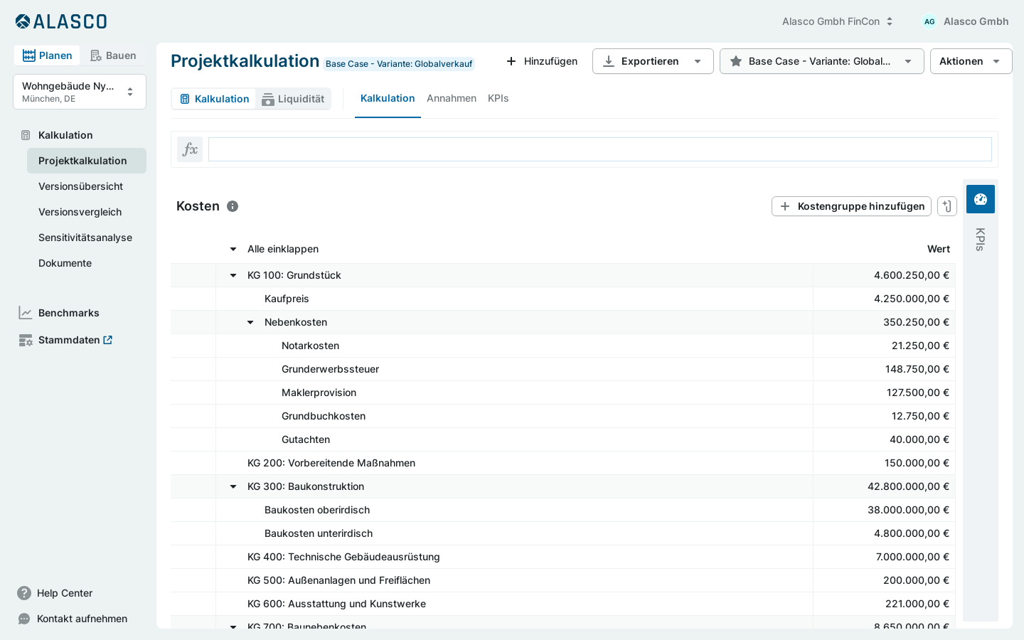Select the Kalkulation view toggle

[214, 99]
